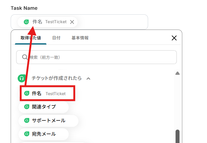
Task: Click headset icon beside チケットが作成されたら
Action: point(21,78)
